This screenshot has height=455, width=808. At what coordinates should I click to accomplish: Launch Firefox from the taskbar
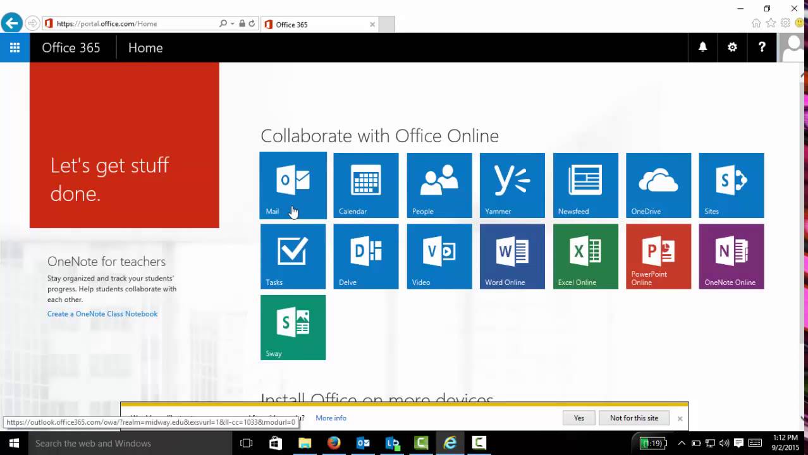[334, 443]
